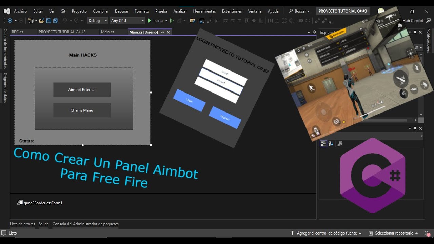
Task: Select the Aimbot External button in the designer
Action: pyautogui.click(x=82, y=90)
